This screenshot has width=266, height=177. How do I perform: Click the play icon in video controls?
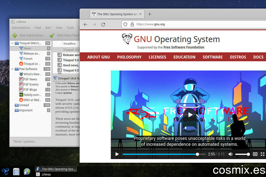point(117,154)
